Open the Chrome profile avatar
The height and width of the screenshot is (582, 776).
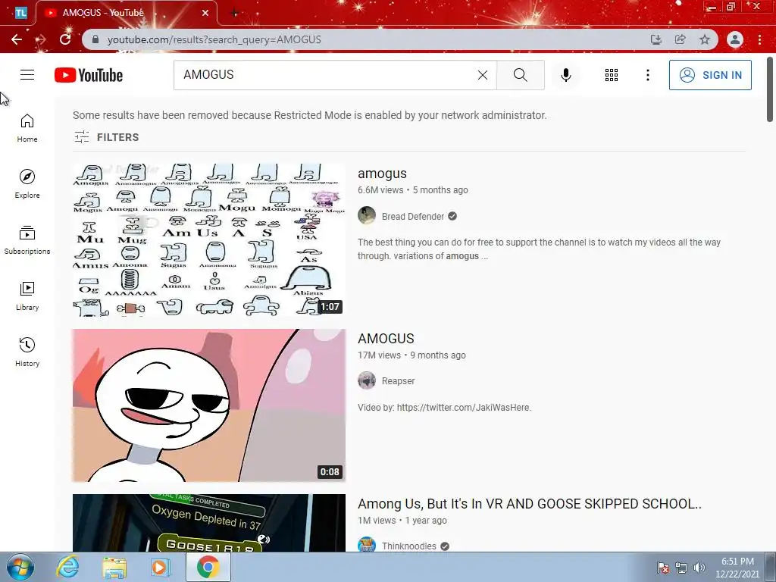coord(735,39)
